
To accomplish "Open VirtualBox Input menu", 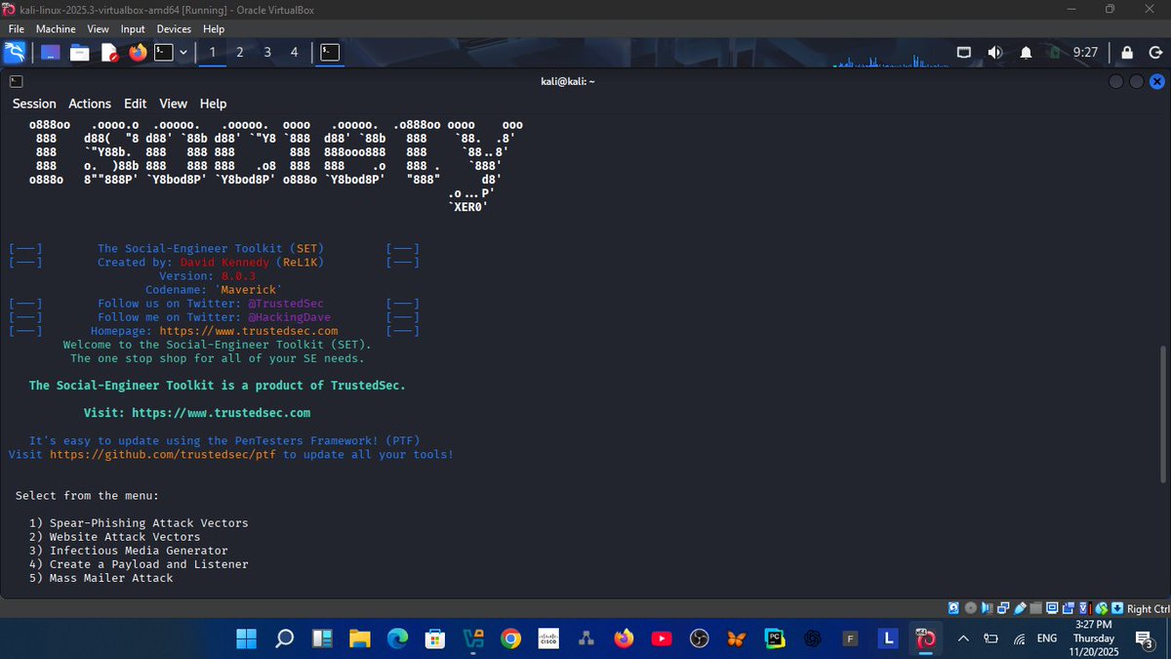I will pos(134,29).
